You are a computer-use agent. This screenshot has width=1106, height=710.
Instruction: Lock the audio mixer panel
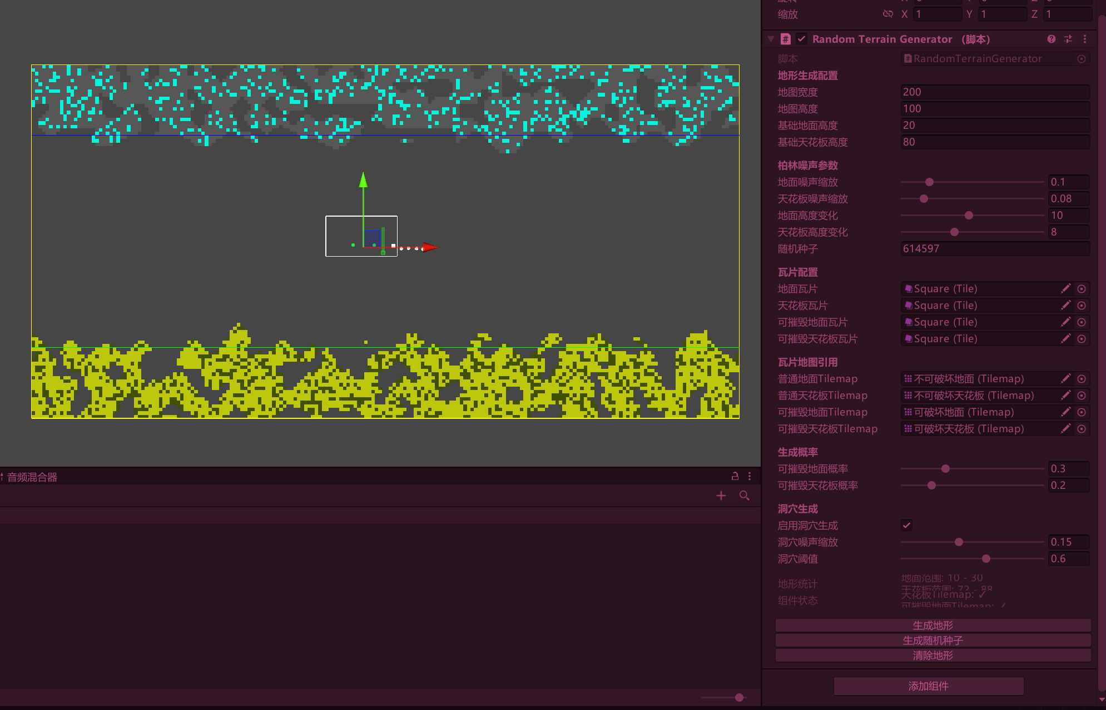click(x=735, y=476)
